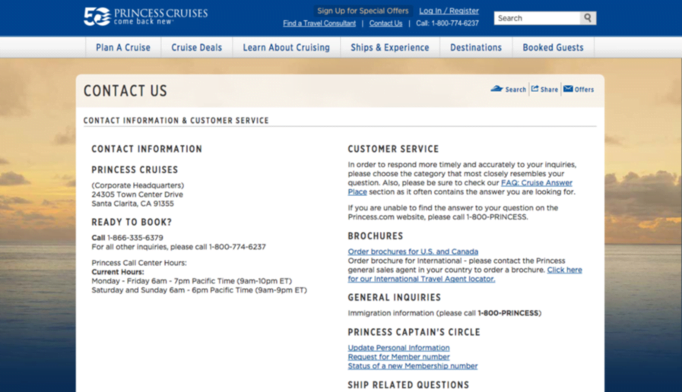This screenshot has width=682, height=392.
Task: Click Update Personal Information link
Action: point(398,348)
